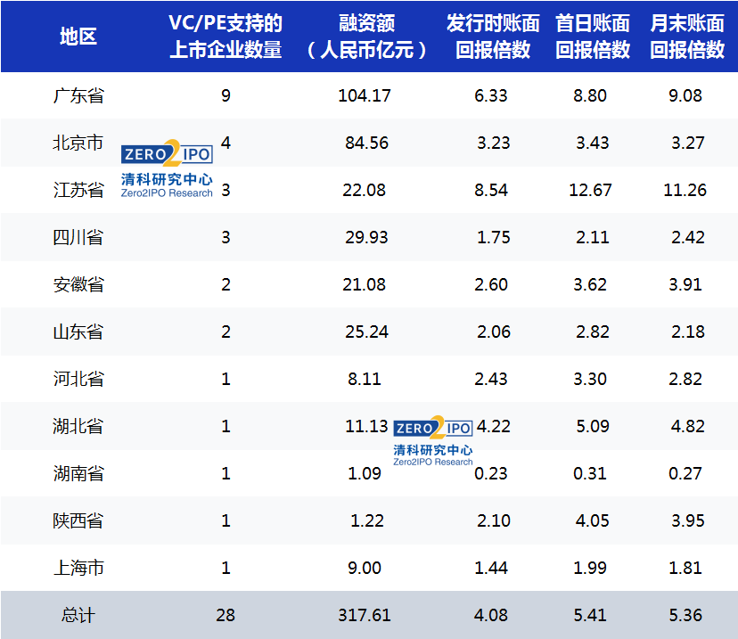Select the 0.23 issue multiple for 湖南省
Image resolution: width=738 pixels, height=639 pixels.
(x=491, y=473)
